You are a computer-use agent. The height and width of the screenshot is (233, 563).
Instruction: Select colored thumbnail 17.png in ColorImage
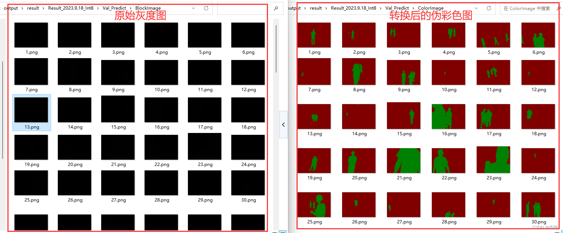(x=493, y=116)
